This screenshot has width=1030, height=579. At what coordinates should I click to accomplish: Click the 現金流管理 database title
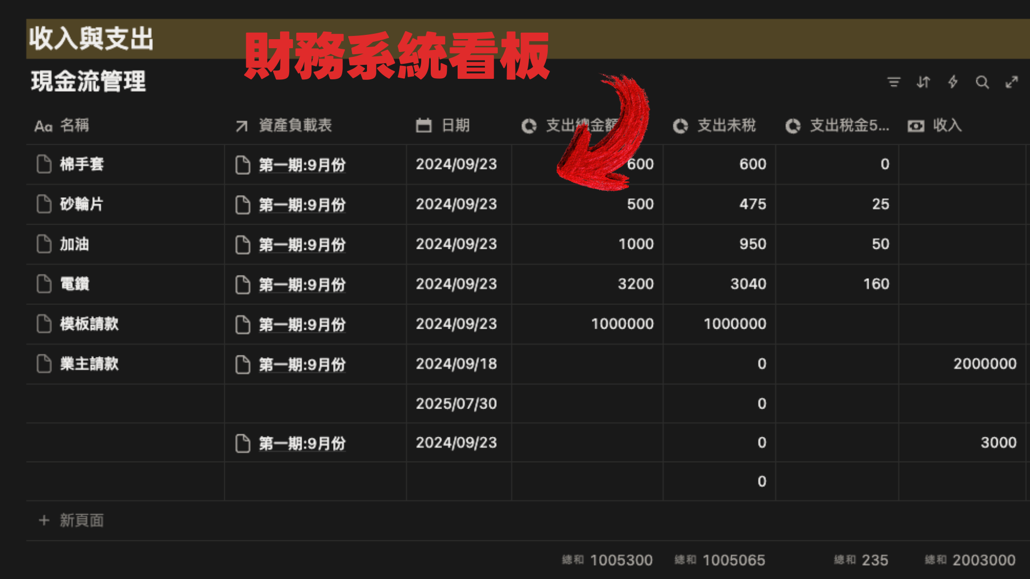(x=88, y=81)
